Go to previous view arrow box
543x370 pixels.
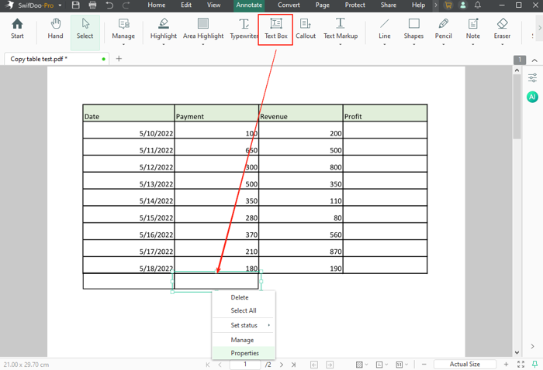314,365
